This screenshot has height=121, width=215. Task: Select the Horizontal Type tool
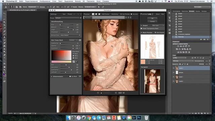4,58
